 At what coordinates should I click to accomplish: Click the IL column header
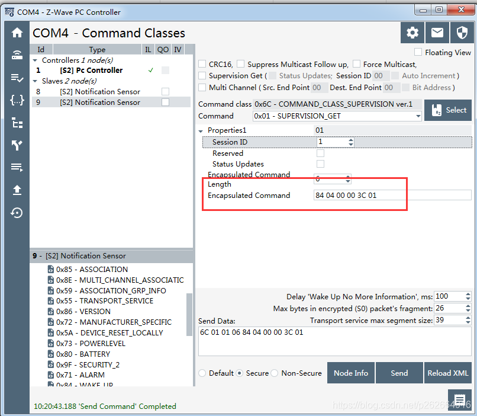148,49
